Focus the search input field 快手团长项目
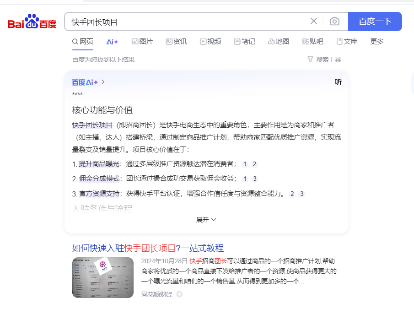The width and height of the screenshot is (414, 309). (x=188, y=22)
